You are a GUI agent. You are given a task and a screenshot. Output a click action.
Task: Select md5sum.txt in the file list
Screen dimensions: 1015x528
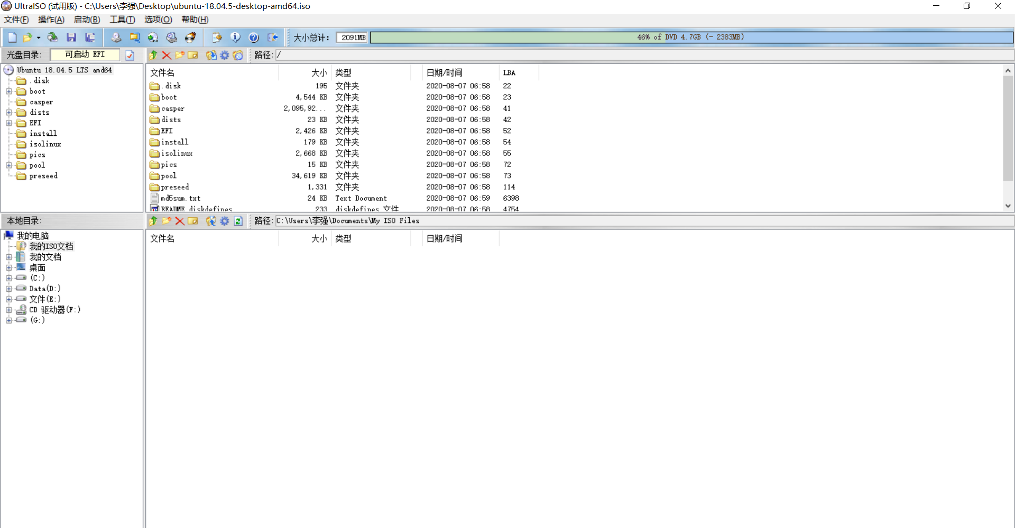(x=180, y=198)
